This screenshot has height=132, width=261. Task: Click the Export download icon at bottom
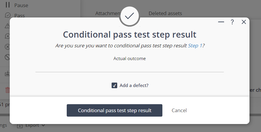click(20, 126)
